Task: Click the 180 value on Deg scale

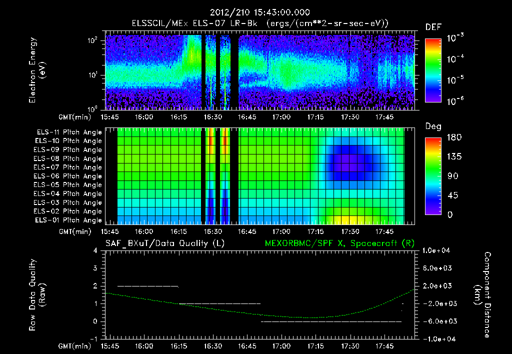Action: pos(454,137)
